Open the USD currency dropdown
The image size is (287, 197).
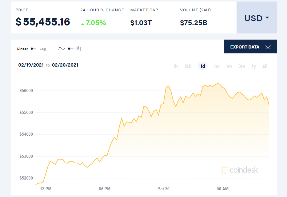(257, 18)
